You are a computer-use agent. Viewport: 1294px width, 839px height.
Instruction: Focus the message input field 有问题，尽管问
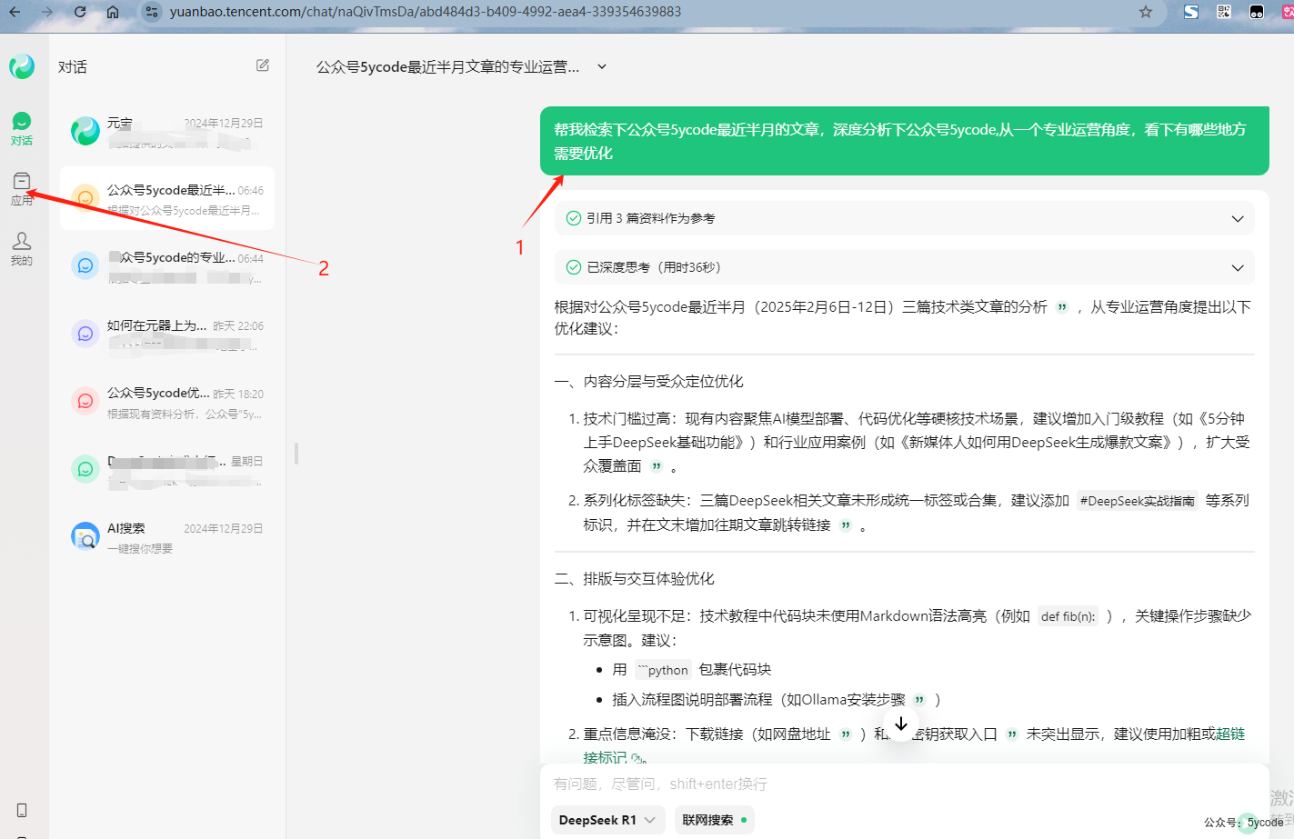[905, 784]
